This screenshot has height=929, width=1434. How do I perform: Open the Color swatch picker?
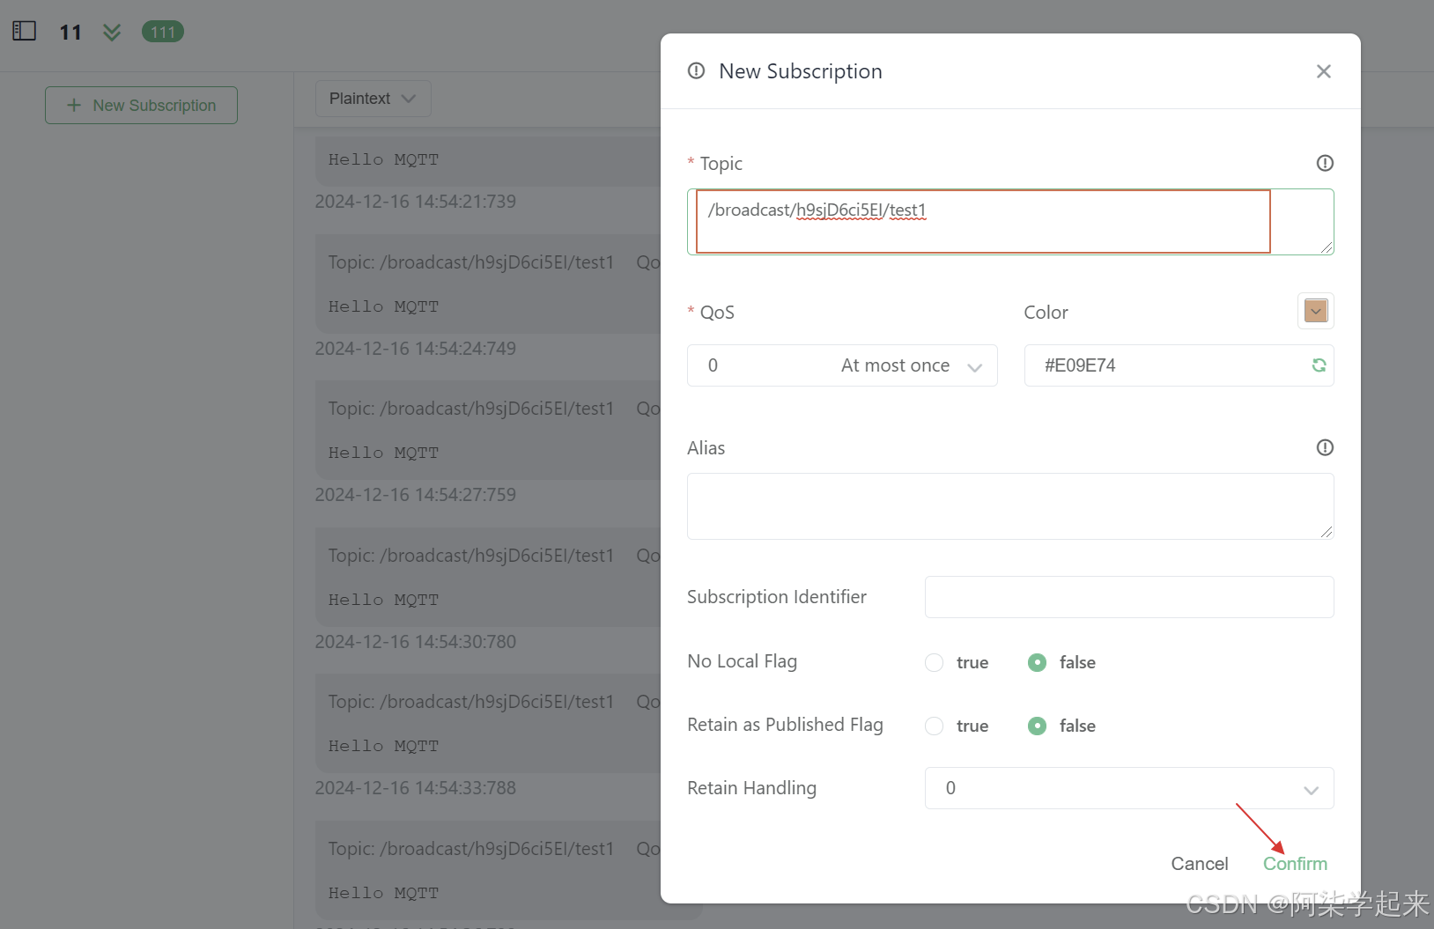(x=1316, y=311)
